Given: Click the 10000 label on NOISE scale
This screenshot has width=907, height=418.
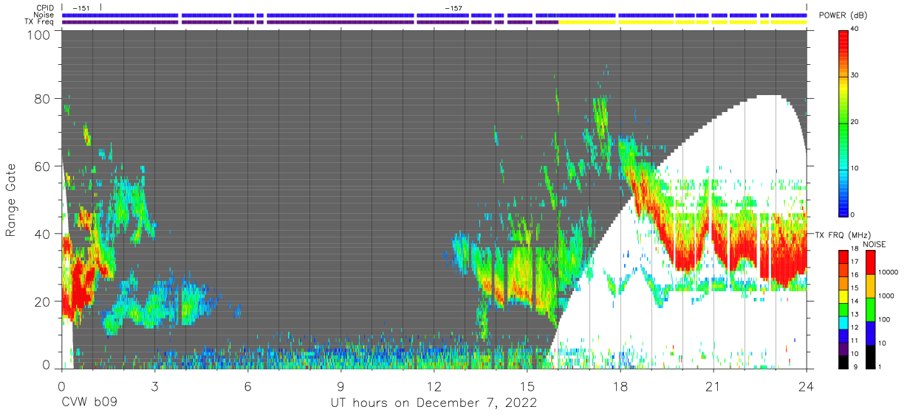Looking at the screenshot, I should (889, 273).
